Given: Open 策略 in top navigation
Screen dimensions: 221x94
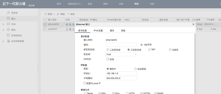Looking at the screenshot, I should (x=105, y=4).
